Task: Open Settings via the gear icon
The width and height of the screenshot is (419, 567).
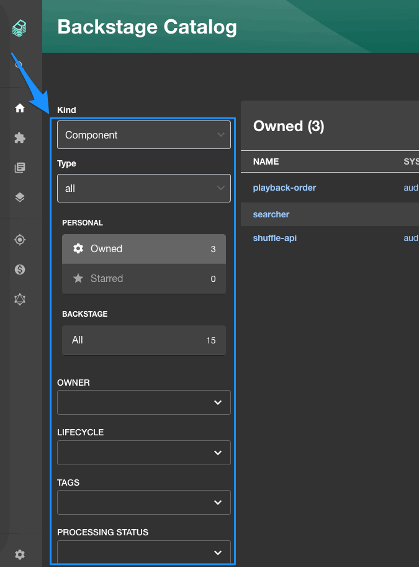Action: [x=19, y=554]
